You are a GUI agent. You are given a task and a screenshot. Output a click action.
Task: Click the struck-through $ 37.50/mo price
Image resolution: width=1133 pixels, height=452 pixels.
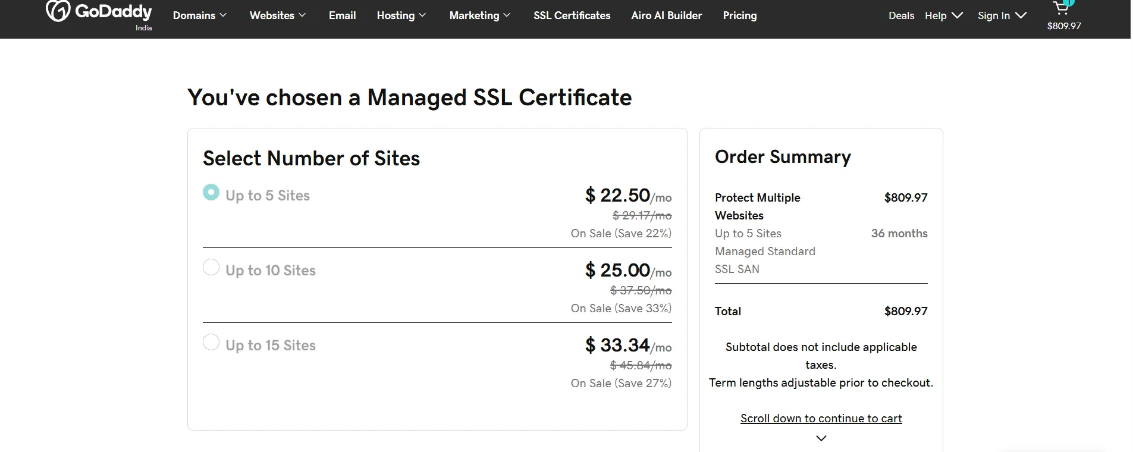click(x=641, y=290)
